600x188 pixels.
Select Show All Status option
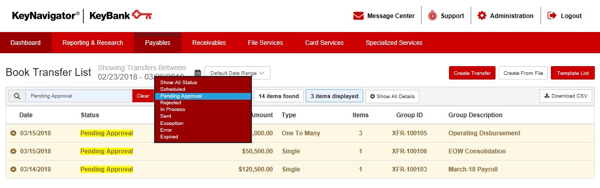[x=203, y=82]
